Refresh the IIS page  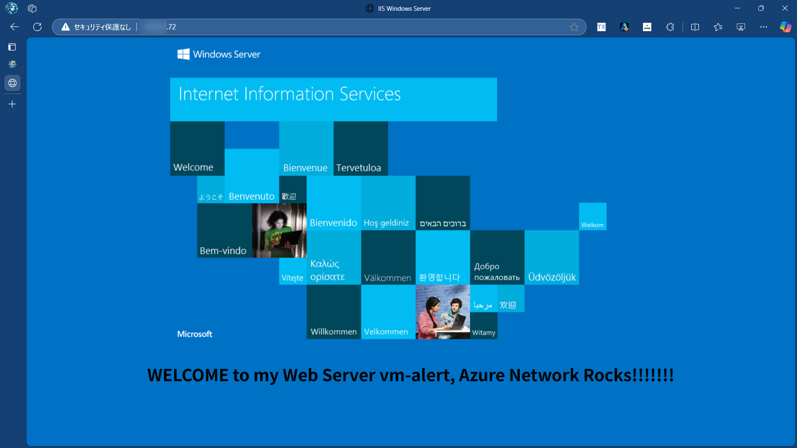click(37, 27)
